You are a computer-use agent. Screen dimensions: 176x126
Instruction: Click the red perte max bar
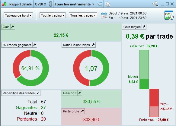pos(154,103)
